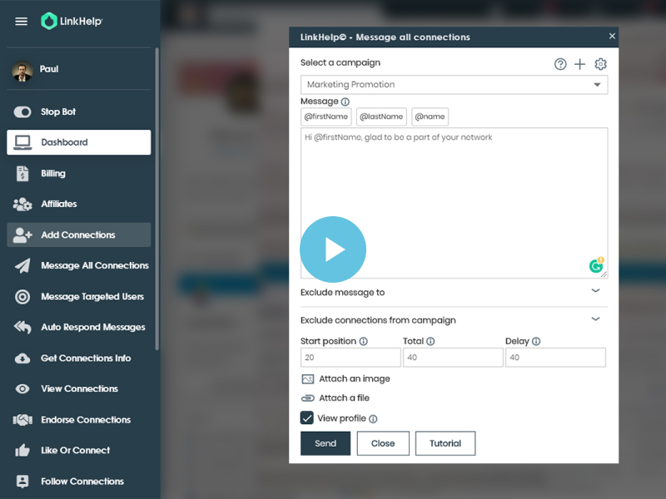Insert the @lastName placeholder

[x=381, y=116]
